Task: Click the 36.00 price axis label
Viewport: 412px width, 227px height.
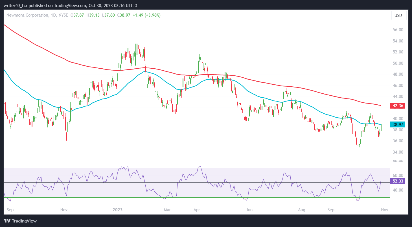Action: pos(398,141)
